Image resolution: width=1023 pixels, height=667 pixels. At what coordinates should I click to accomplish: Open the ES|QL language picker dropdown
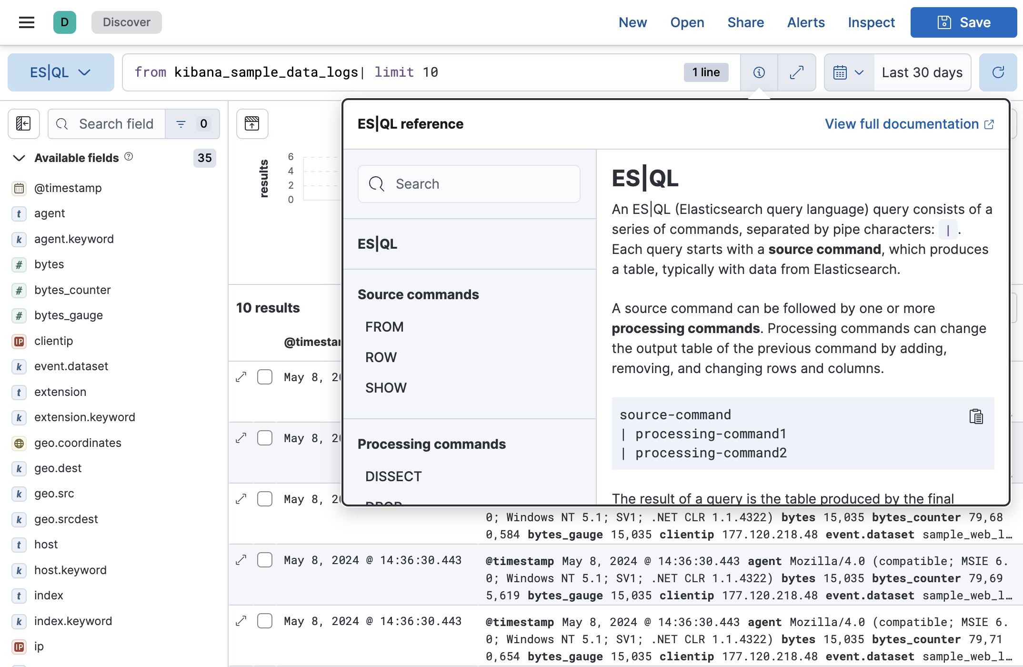pos(60,72)
